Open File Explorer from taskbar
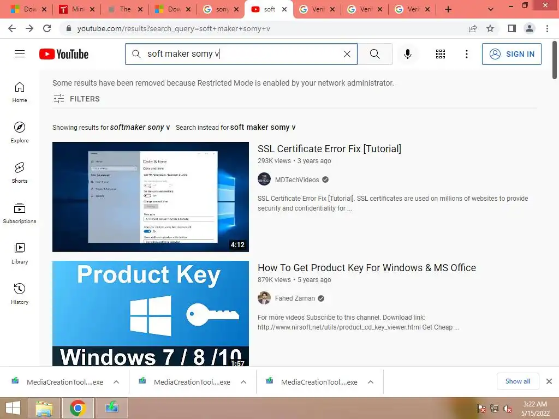 44,408
